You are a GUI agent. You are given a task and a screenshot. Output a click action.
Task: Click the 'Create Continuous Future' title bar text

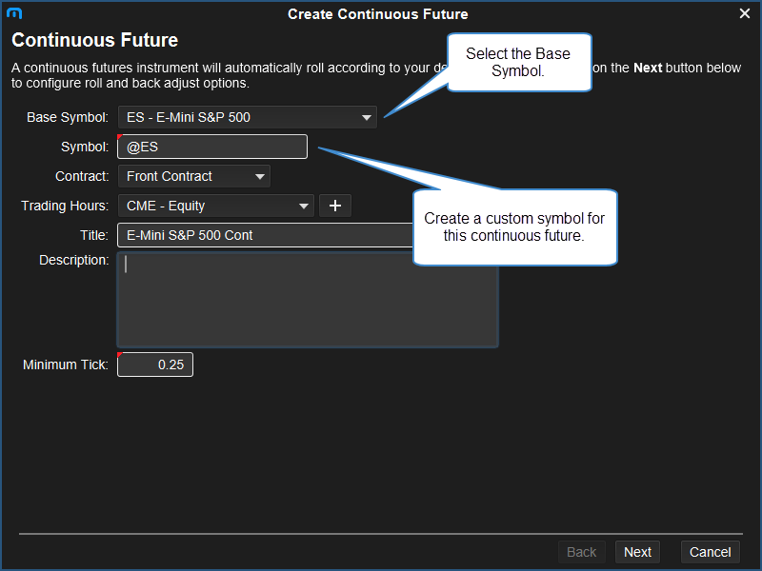(377, 14)
